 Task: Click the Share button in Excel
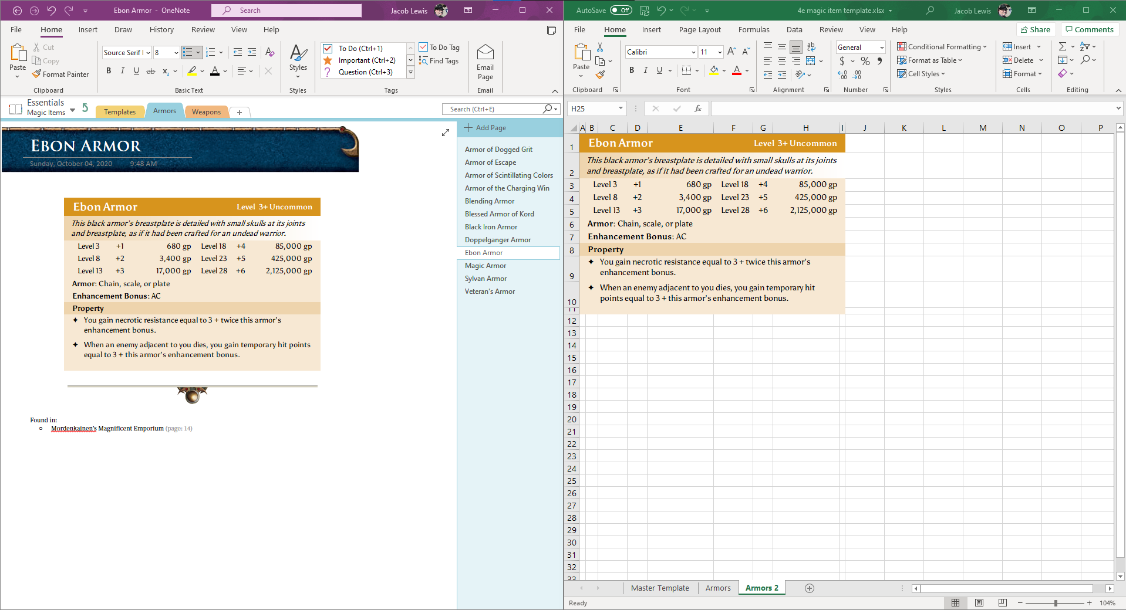click(1036, 29)
